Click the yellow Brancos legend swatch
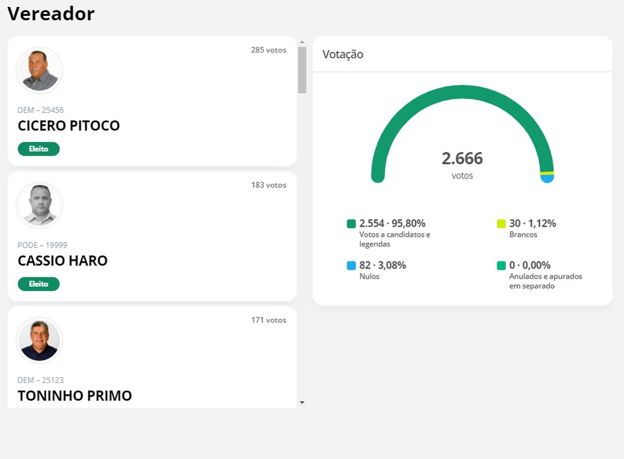 [501, 223]
